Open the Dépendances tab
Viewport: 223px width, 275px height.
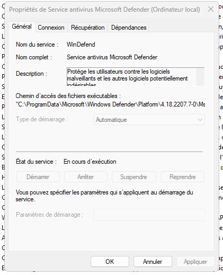click(x=129, y=28)
